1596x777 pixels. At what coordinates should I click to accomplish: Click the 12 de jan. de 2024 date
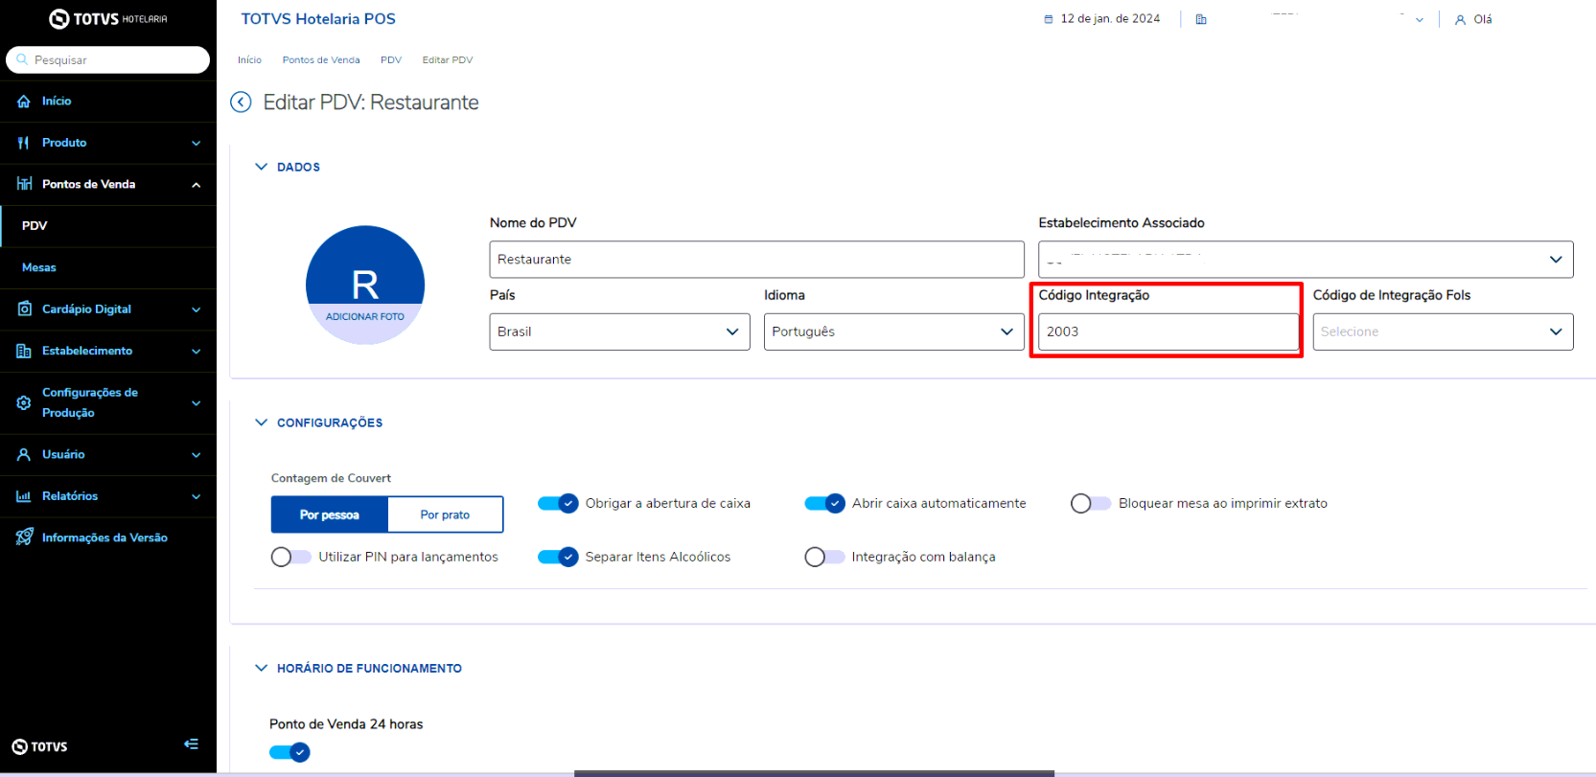pos(1110,19)
